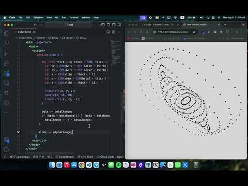Open the View menu
This screenshot has height=186, width=248.
pos(49,18)
